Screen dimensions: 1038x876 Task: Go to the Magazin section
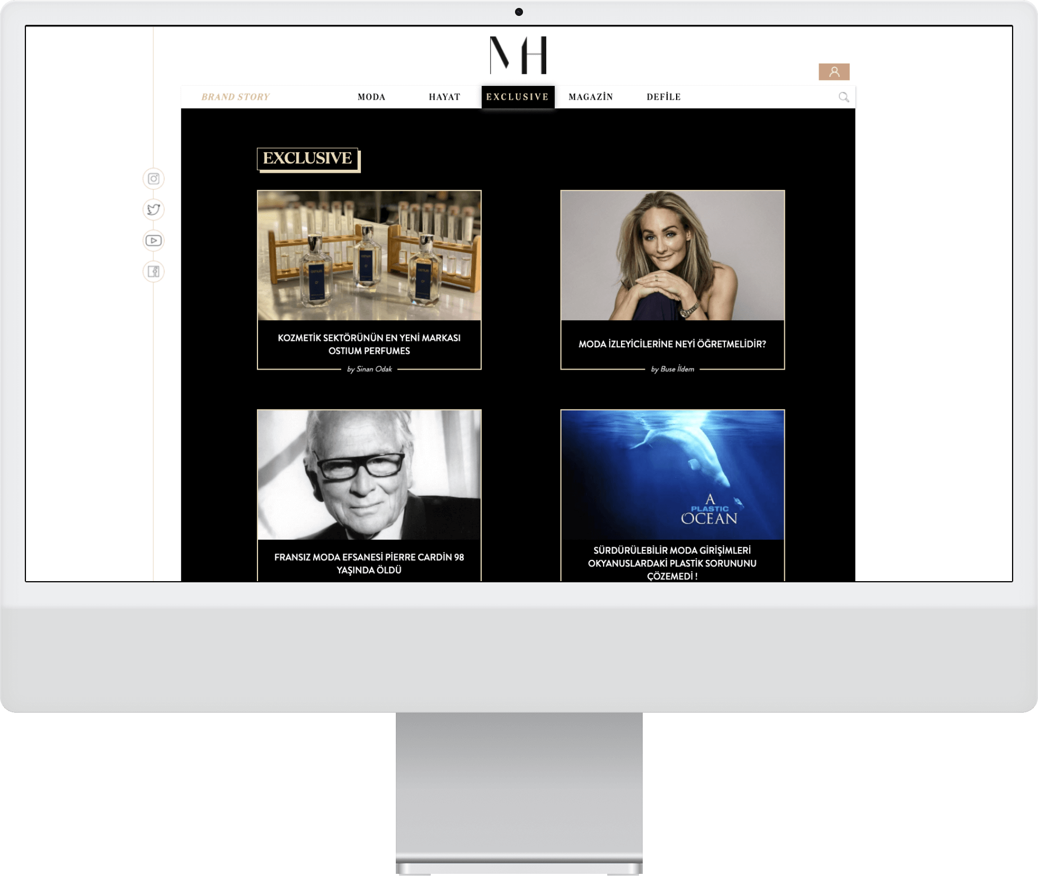[x=591, y=97]
